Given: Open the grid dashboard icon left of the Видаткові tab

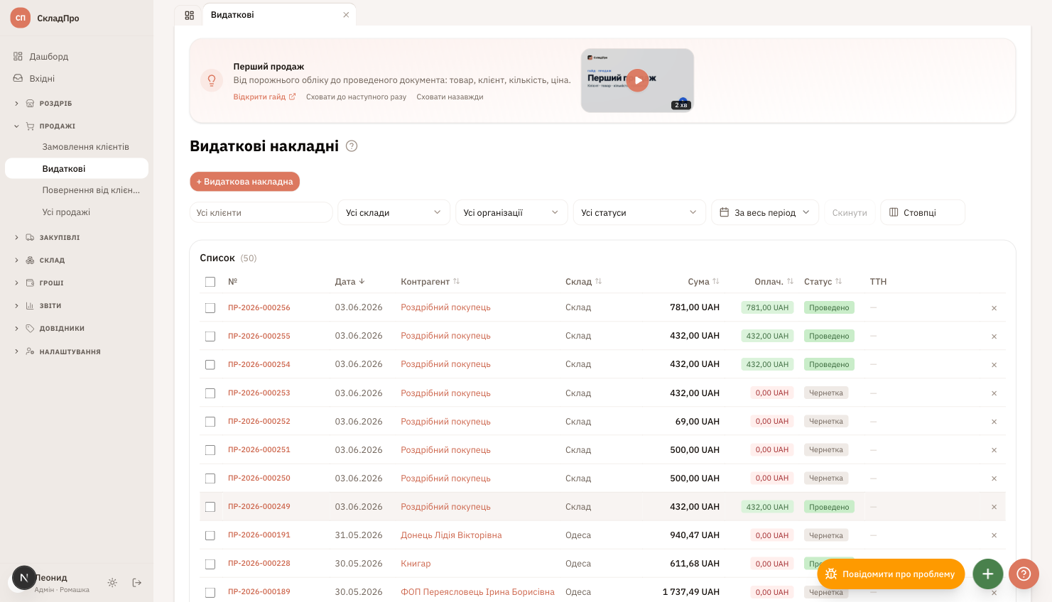Looking at the screenshot, I should tap(189, 15).
